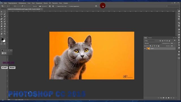Image resolution: width=181 pixels, height=102 pixels.
Task: Turn layer filtering on or off
Action: pos(175,41)
